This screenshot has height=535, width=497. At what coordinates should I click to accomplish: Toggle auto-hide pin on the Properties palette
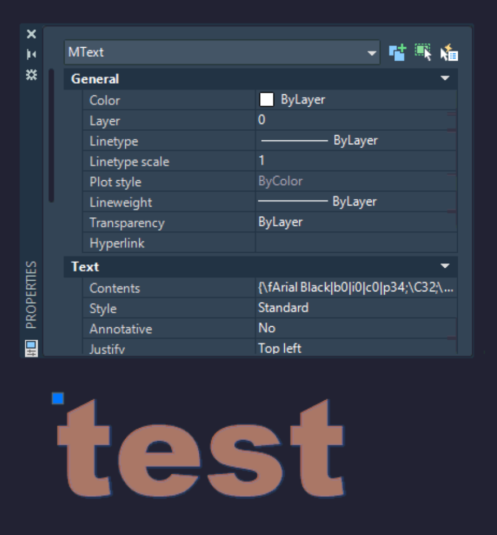coord(31,54)
